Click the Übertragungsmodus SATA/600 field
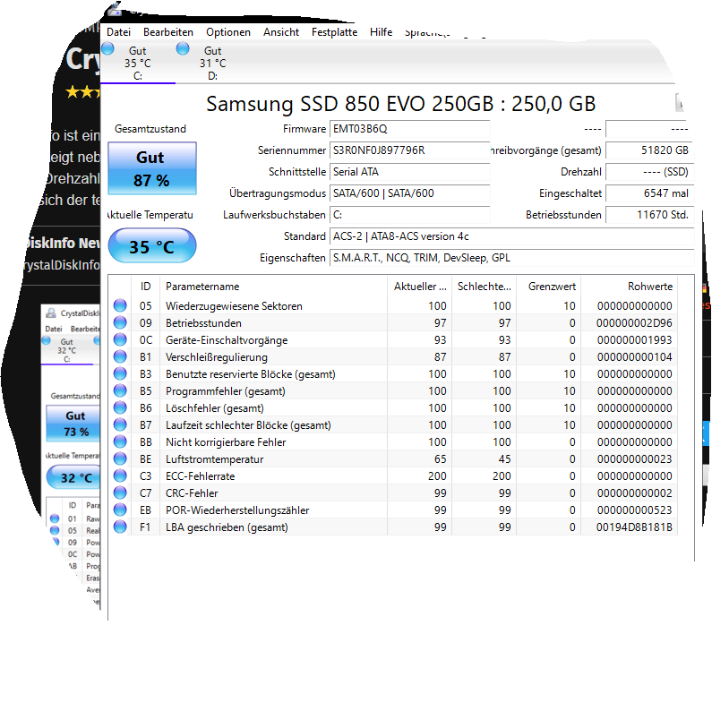This screenshot has width=712, height=711. coord(409,193)
